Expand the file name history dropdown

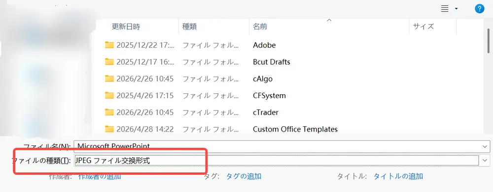coord(485,146)
